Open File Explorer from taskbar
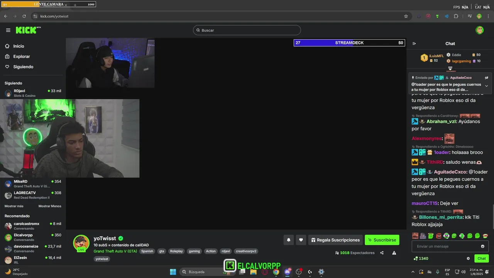The width and height of the screenshot is (494, 278). tap(254, 272)
